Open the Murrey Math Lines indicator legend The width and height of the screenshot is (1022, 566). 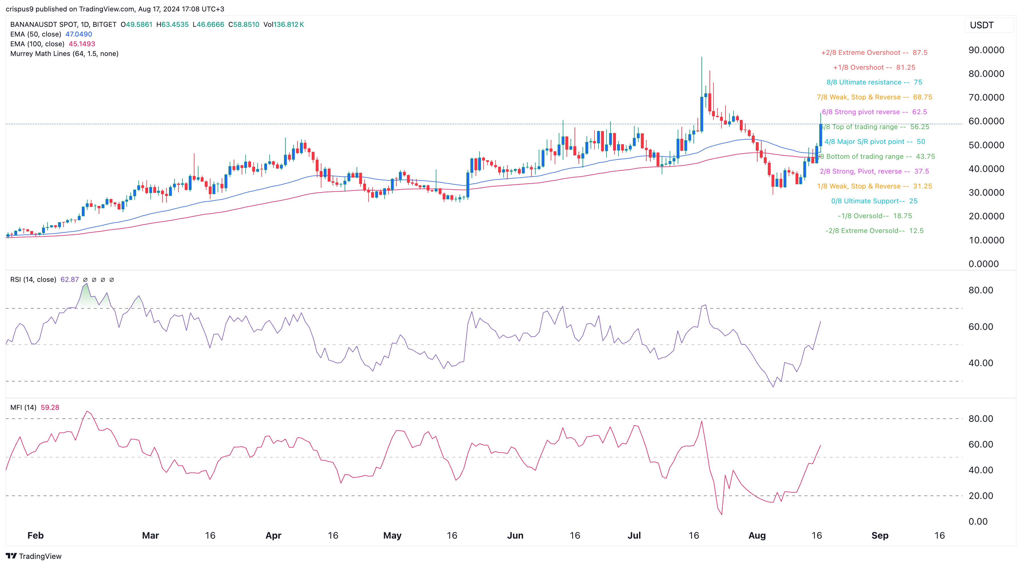[x=64, y=54]
